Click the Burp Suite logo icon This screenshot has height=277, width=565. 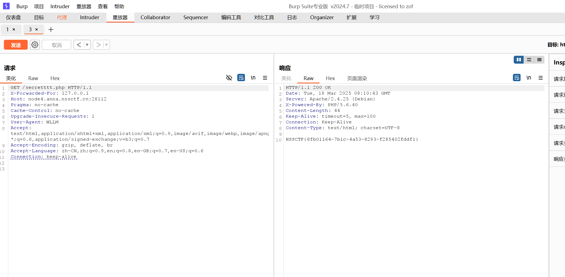click(x=6, y=6)
